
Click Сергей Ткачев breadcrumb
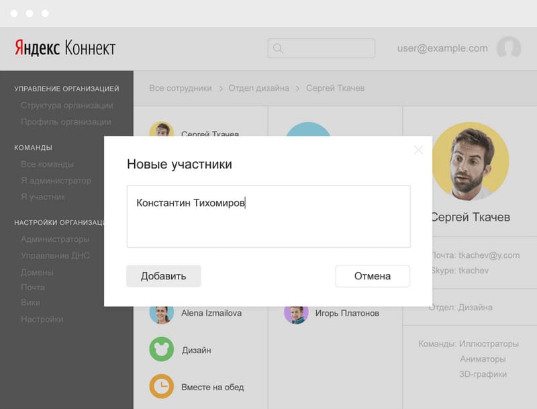[335, 88]
